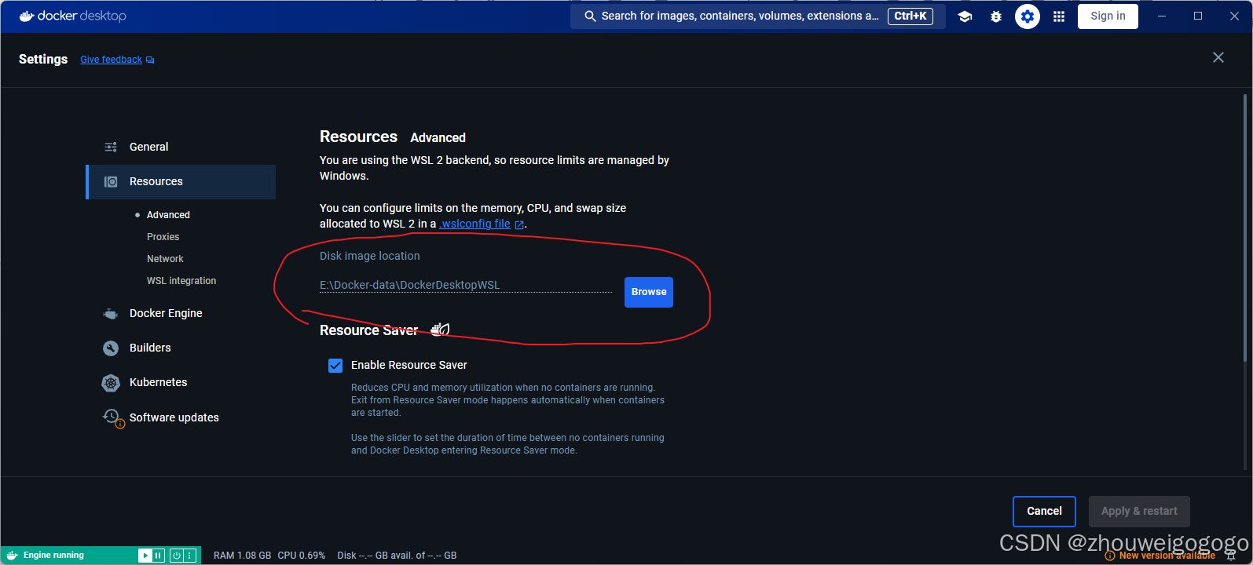Disable the Enable Resource Saver checkbox
This screenshot has height=565, width=1253.
click(x=335, y=366)
